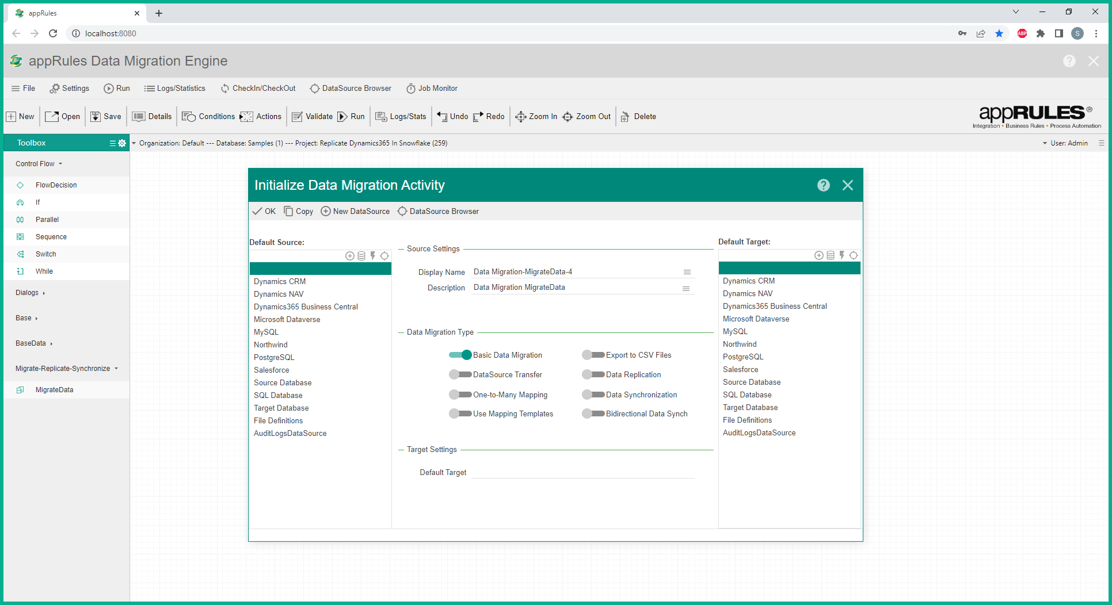Click the add icon above Default Target list
The width and height of the screenshot is (1112, 605).
point(819,255)
